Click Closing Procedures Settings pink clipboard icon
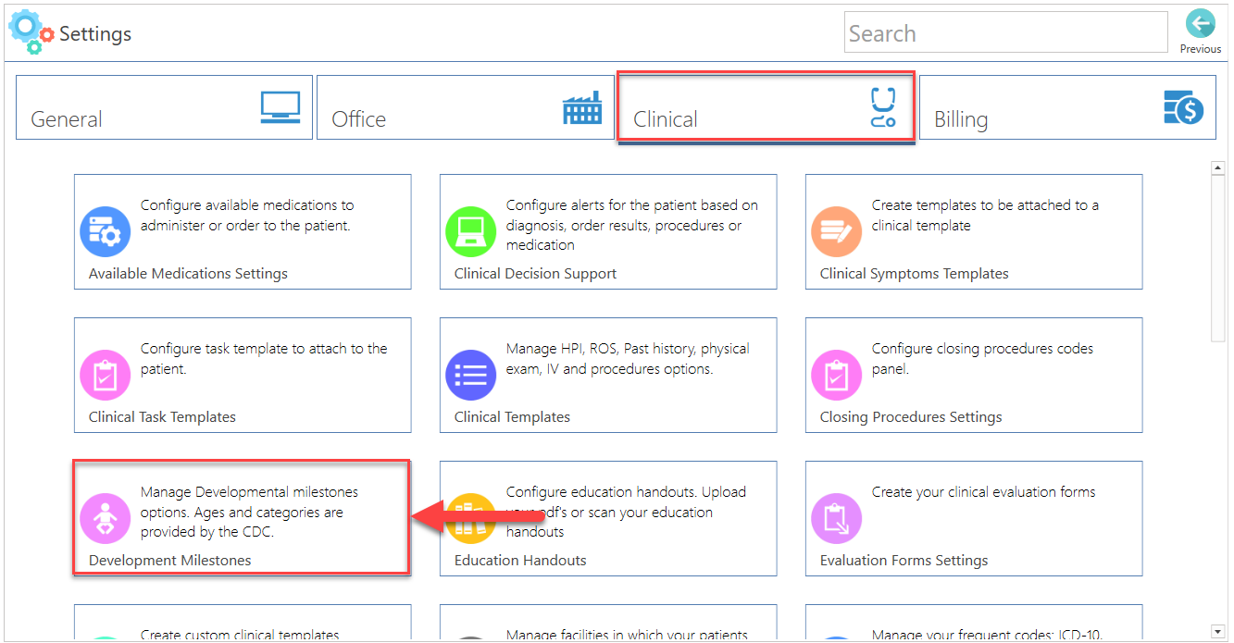 coord(836,375)
